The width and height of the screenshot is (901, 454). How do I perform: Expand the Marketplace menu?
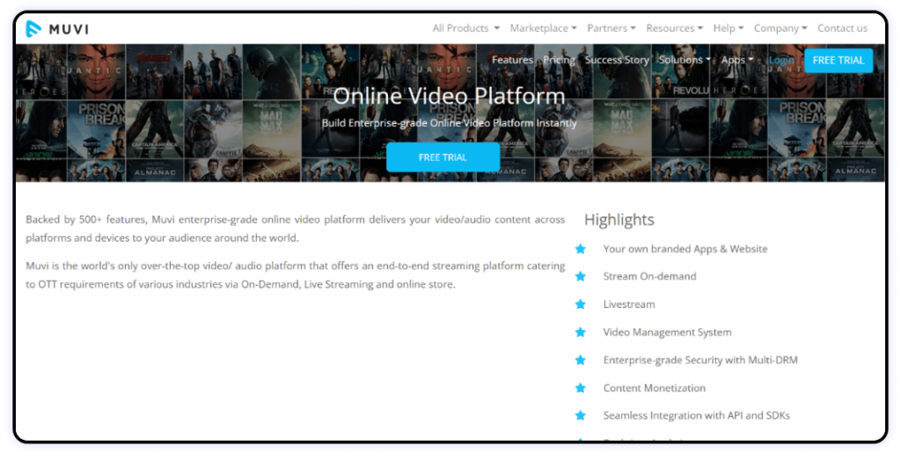(x=543, y=28)
